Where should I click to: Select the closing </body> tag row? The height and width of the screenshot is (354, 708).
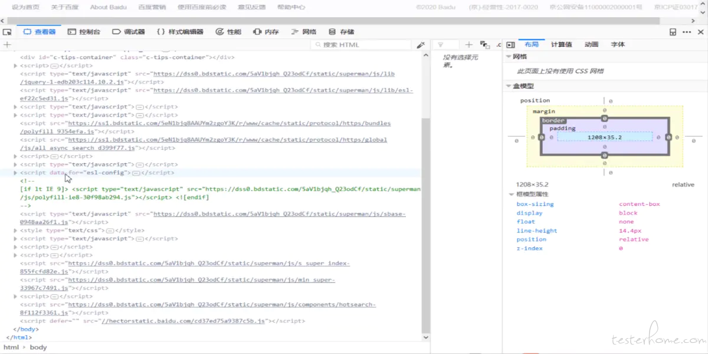(x=25, y=329)
